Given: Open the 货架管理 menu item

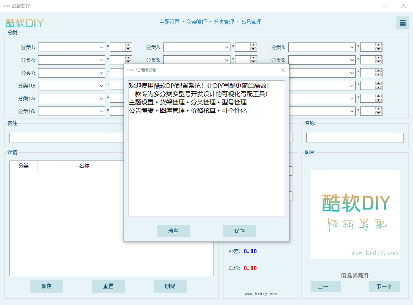Looking at the screenshot, I should pyautogui.click(x=197, y=22).
